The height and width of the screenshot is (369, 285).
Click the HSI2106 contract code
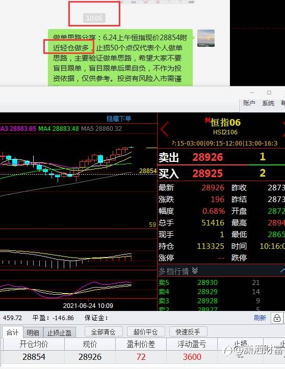(225, 132)
